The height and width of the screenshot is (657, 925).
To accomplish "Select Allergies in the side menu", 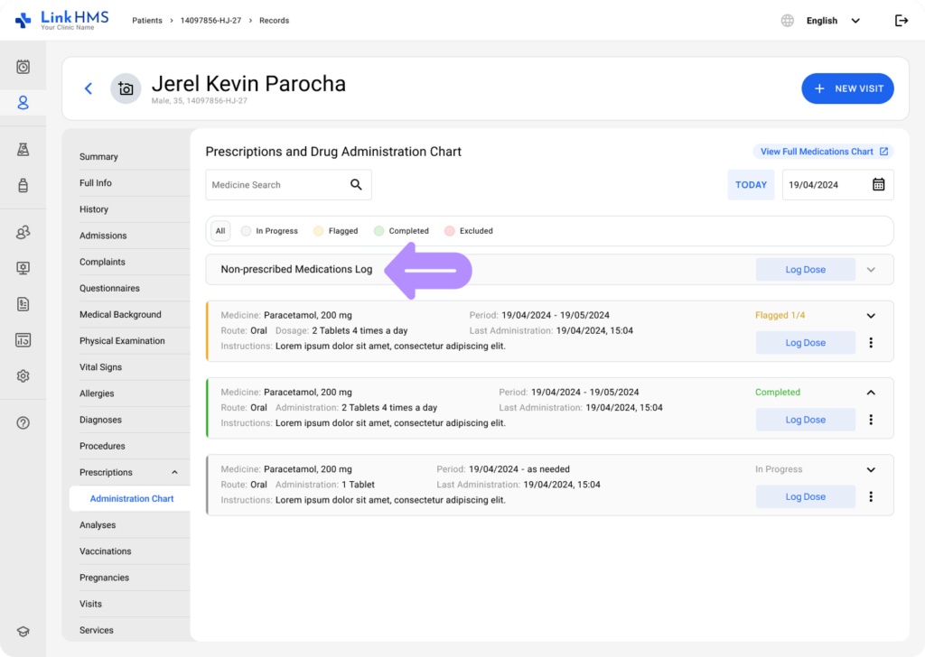I will [x=97, y=393].
